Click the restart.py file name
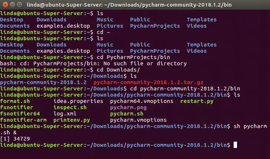 coord(197,101)
